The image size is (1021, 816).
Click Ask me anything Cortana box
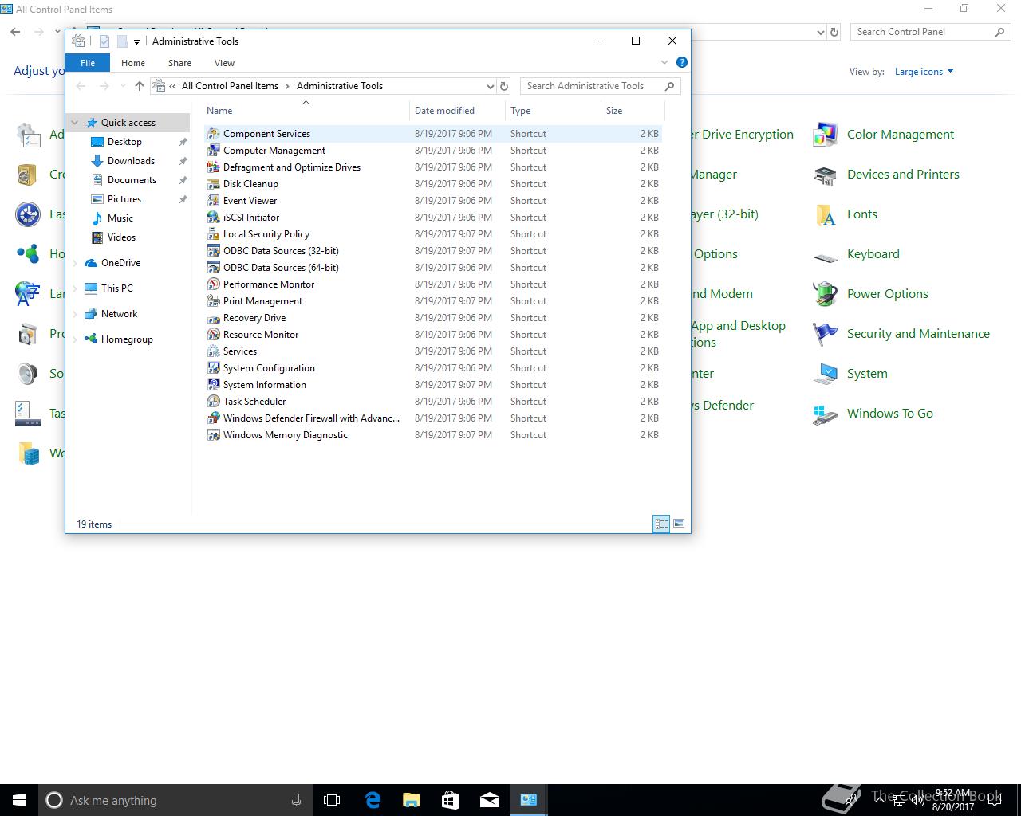[x=175, y=800]
